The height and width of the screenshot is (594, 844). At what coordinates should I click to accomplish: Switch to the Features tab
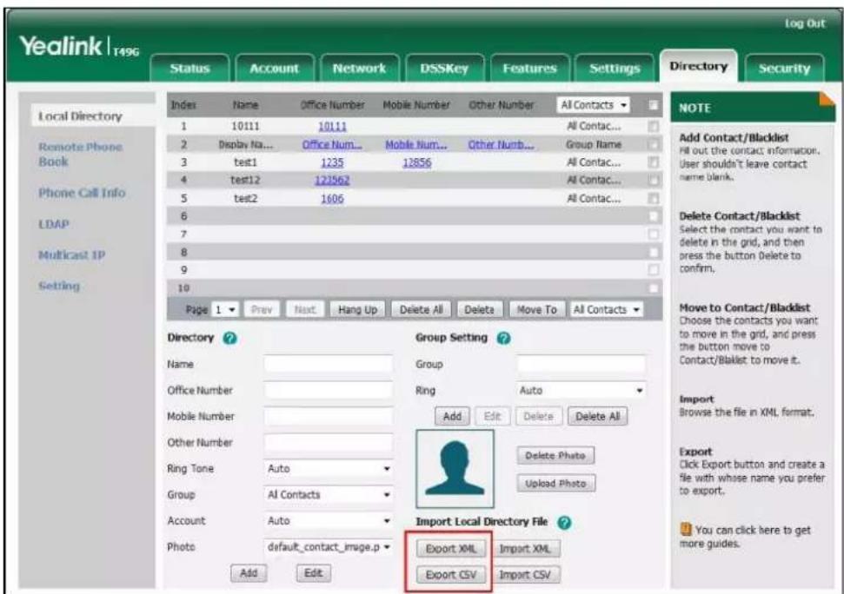(529, 69)
